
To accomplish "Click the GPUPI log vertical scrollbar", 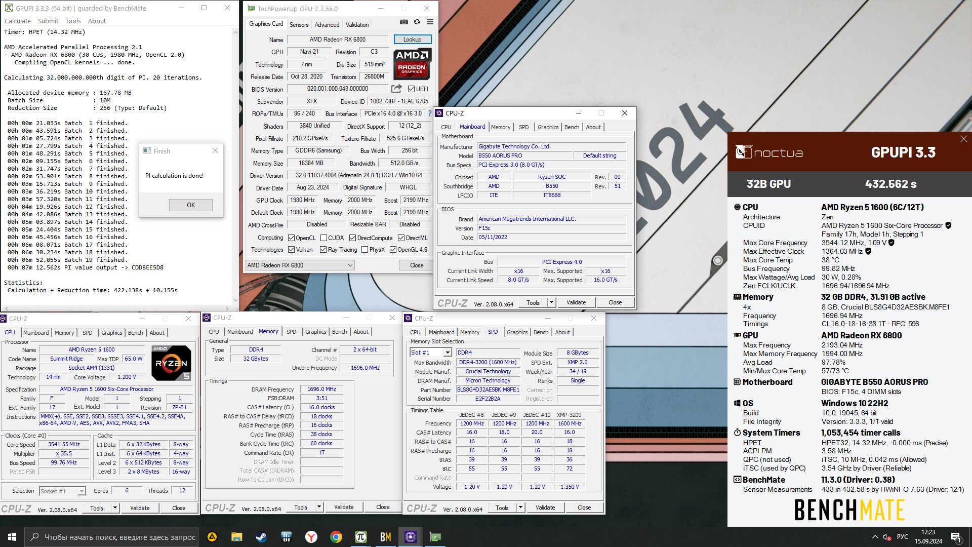I will pyautogui.click(x=235, y=167).
